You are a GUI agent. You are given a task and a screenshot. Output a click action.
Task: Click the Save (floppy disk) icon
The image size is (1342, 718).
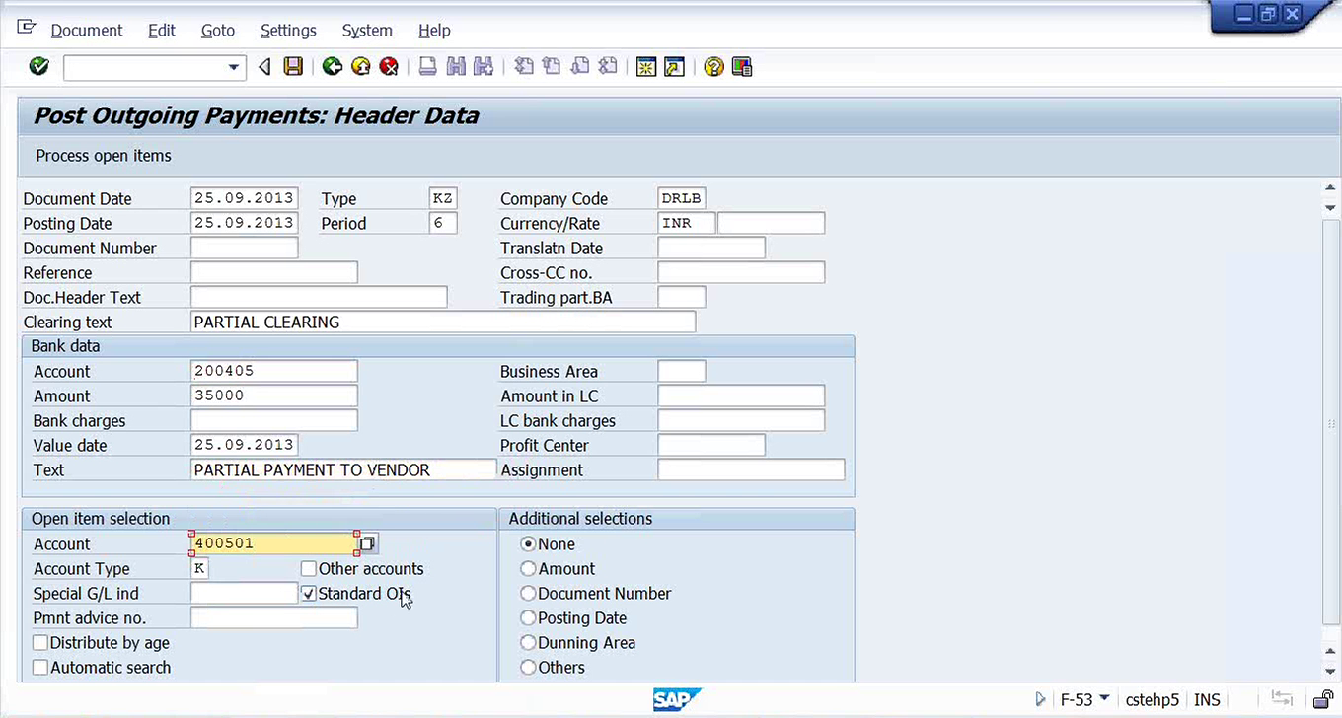(x=293, y=67)
